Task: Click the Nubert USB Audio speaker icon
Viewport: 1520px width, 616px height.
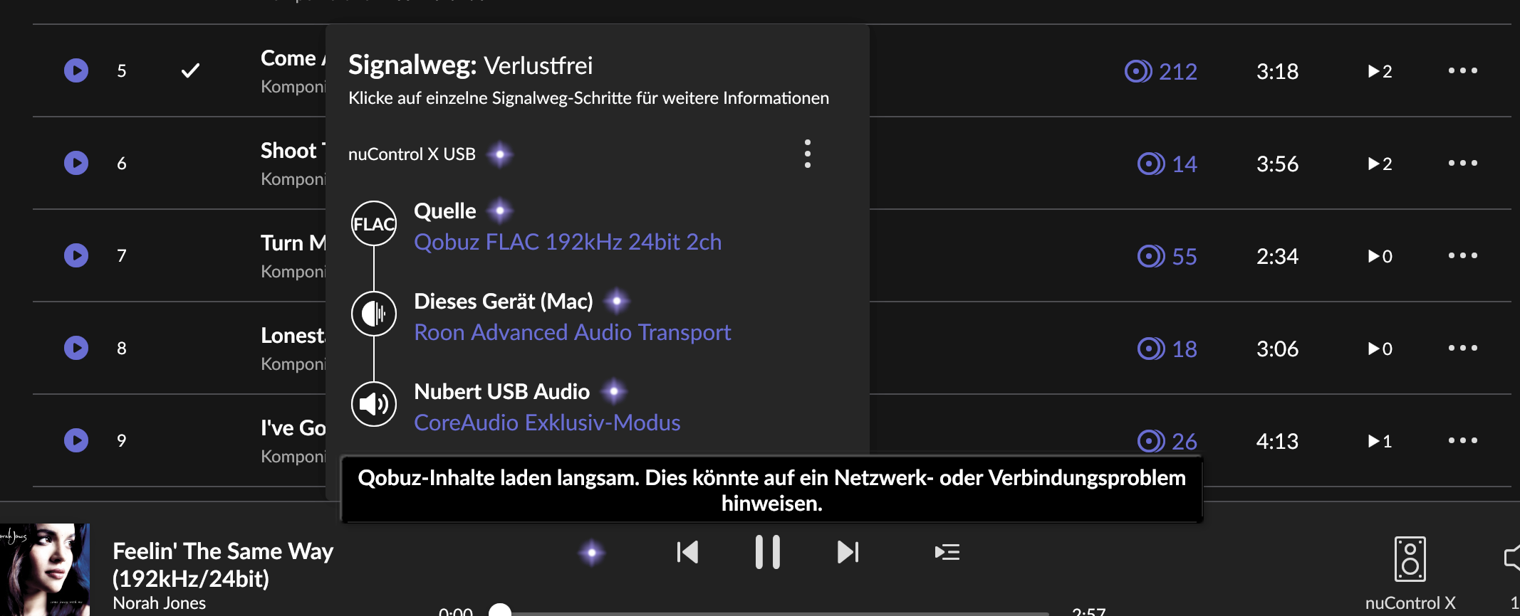Action: (x=374, y=404)
